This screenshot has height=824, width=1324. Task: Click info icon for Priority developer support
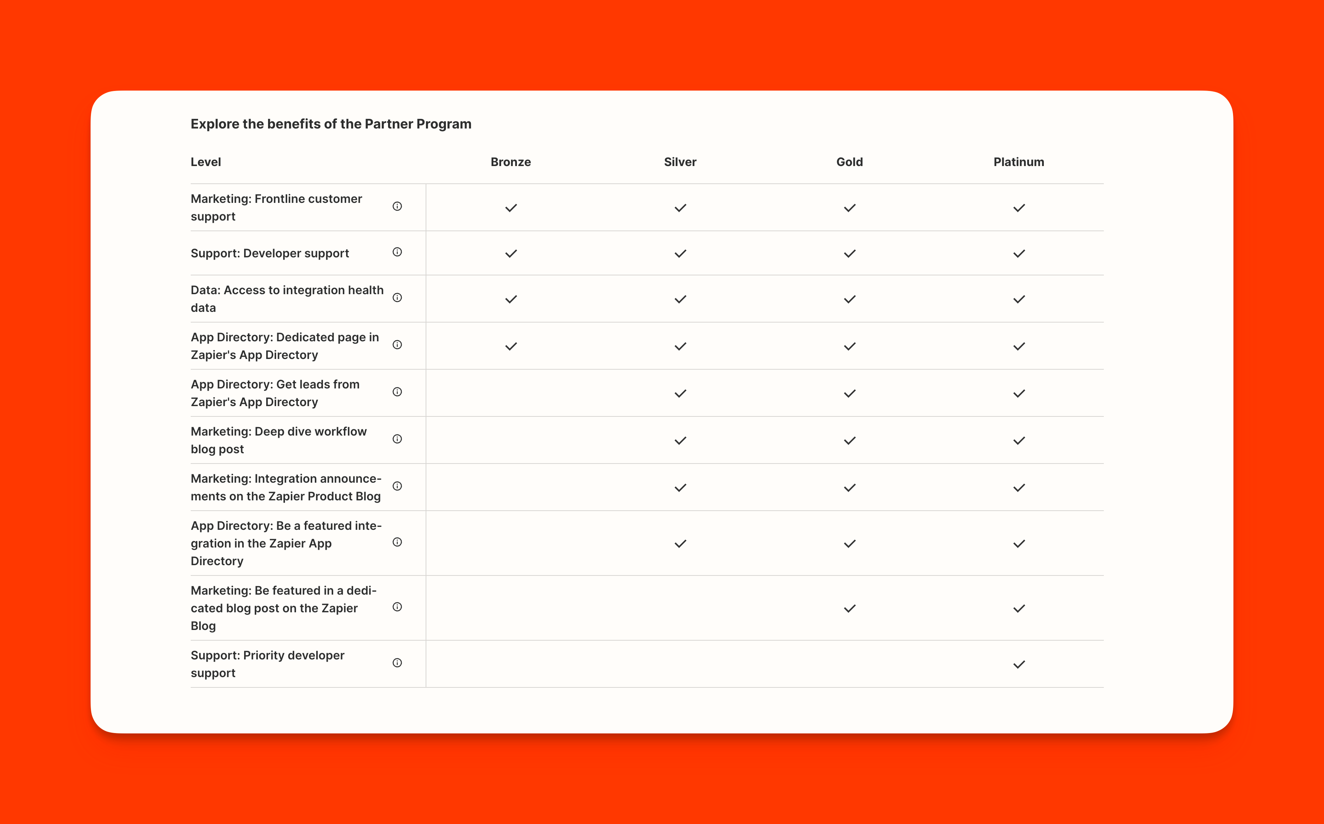tap(397, 663)
